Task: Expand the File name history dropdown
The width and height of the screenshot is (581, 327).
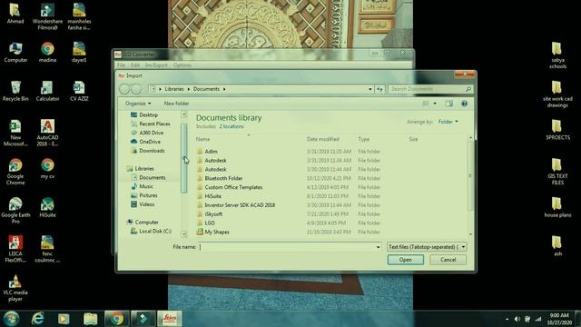Action: 378,247
